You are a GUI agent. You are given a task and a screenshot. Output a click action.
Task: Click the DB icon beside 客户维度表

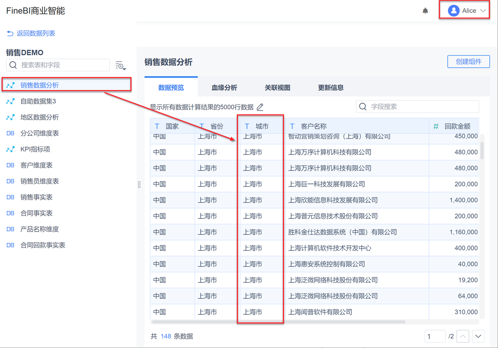(10, 165)
